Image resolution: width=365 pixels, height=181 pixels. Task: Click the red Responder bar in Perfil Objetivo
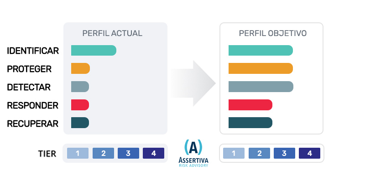tap(250, 105)
